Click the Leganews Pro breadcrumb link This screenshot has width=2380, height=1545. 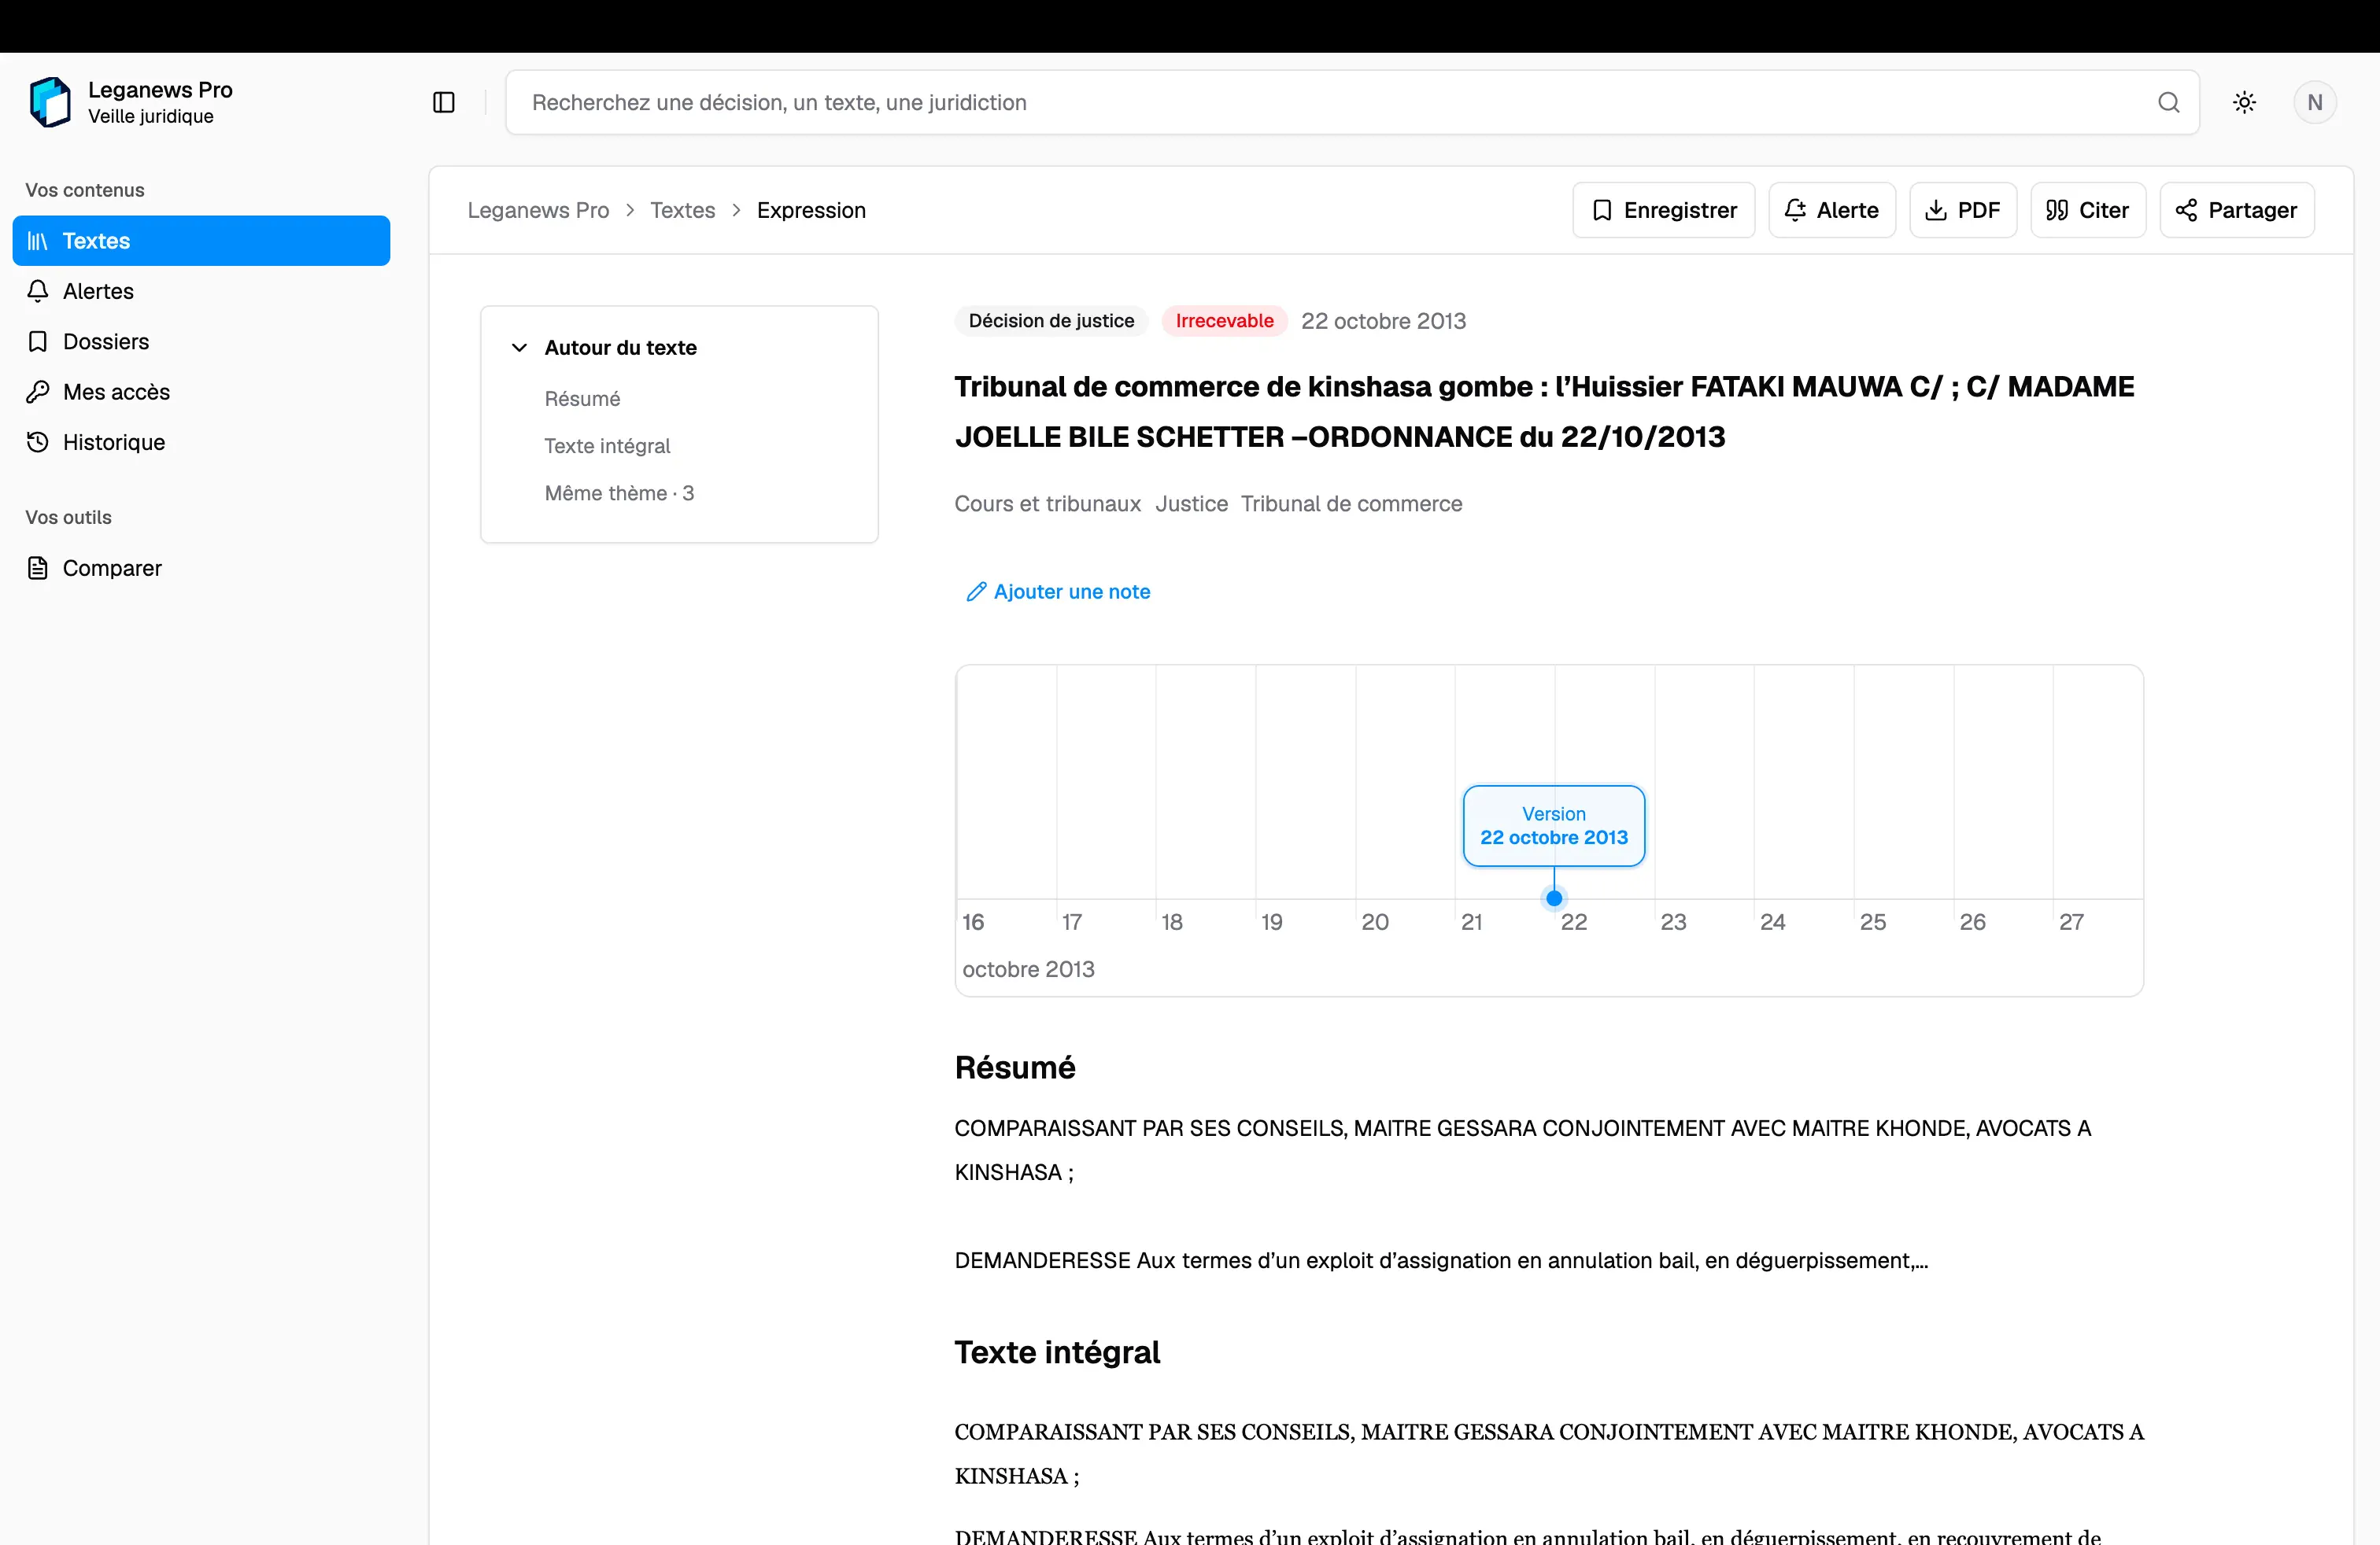(538, 210)
